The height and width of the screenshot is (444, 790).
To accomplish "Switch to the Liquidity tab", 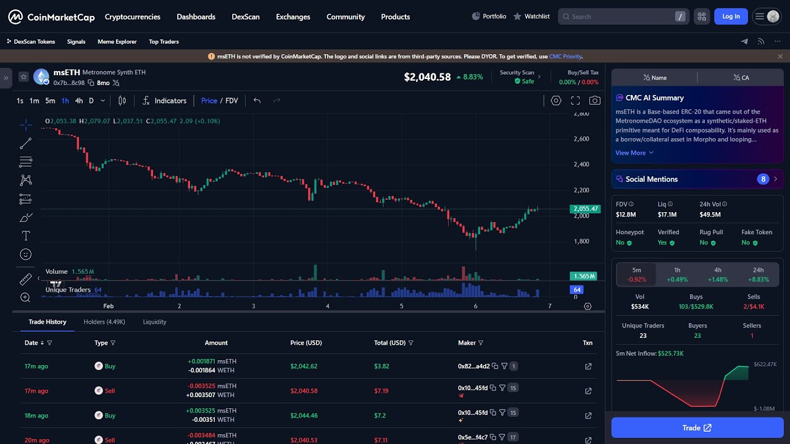I will tap(154, 322).
